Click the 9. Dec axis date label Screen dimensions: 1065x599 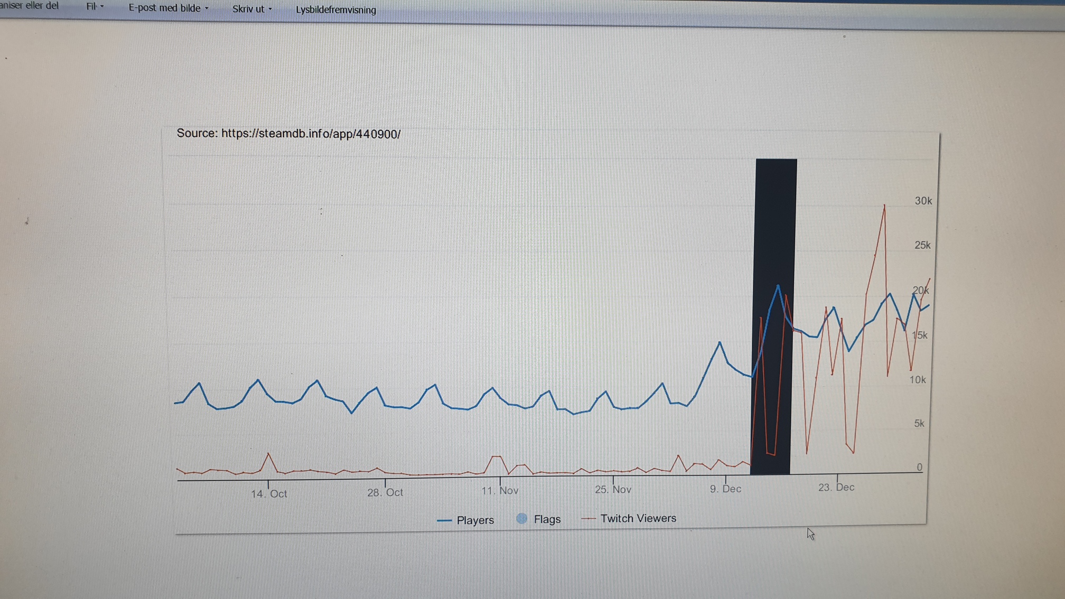725,489
